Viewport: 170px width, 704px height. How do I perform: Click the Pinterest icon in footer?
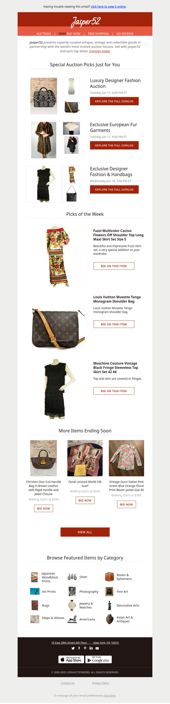[x=85, y=648]
